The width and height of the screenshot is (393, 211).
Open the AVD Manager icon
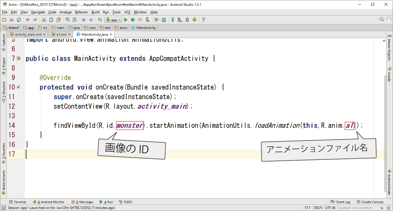[180, 20]
